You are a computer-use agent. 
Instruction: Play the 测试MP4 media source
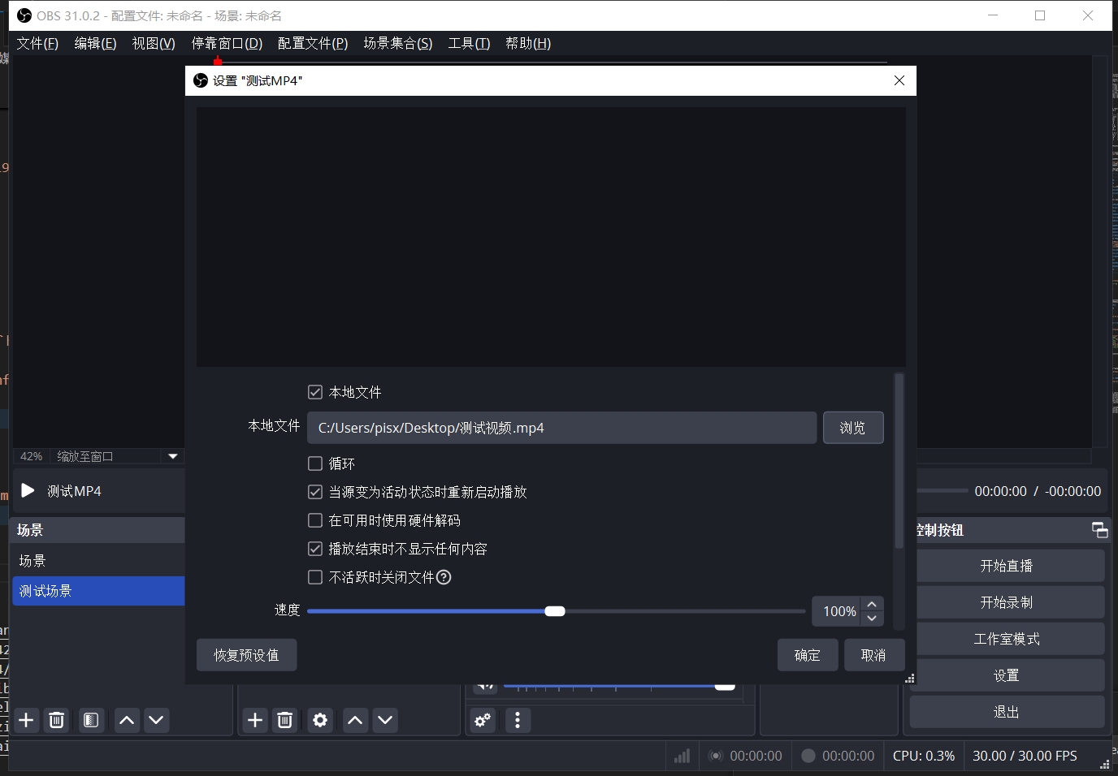tap(28, 491)
